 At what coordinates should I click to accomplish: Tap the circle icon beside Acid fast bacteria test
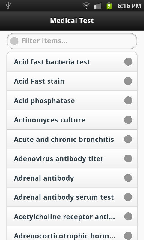click(128, 62)
